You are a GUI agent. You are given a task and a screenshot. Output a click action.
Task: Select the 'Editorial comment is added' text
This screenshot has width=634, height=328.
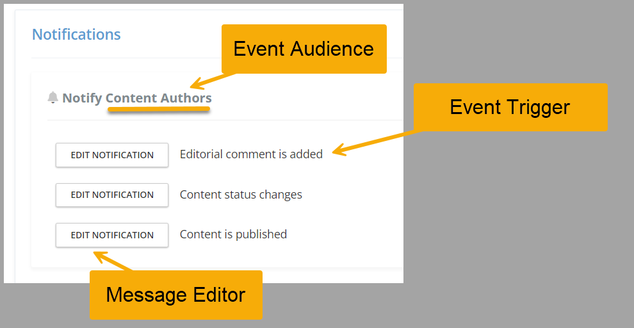coord(251,154)
